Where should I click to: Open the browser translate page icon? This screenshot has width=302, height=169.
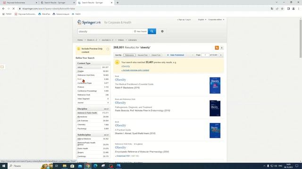coord(272,8)
